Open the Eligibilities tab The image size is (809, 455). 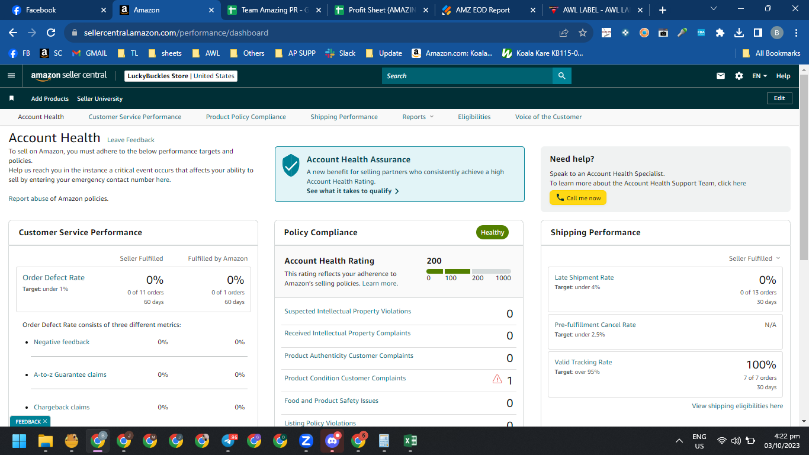point(474,117)
